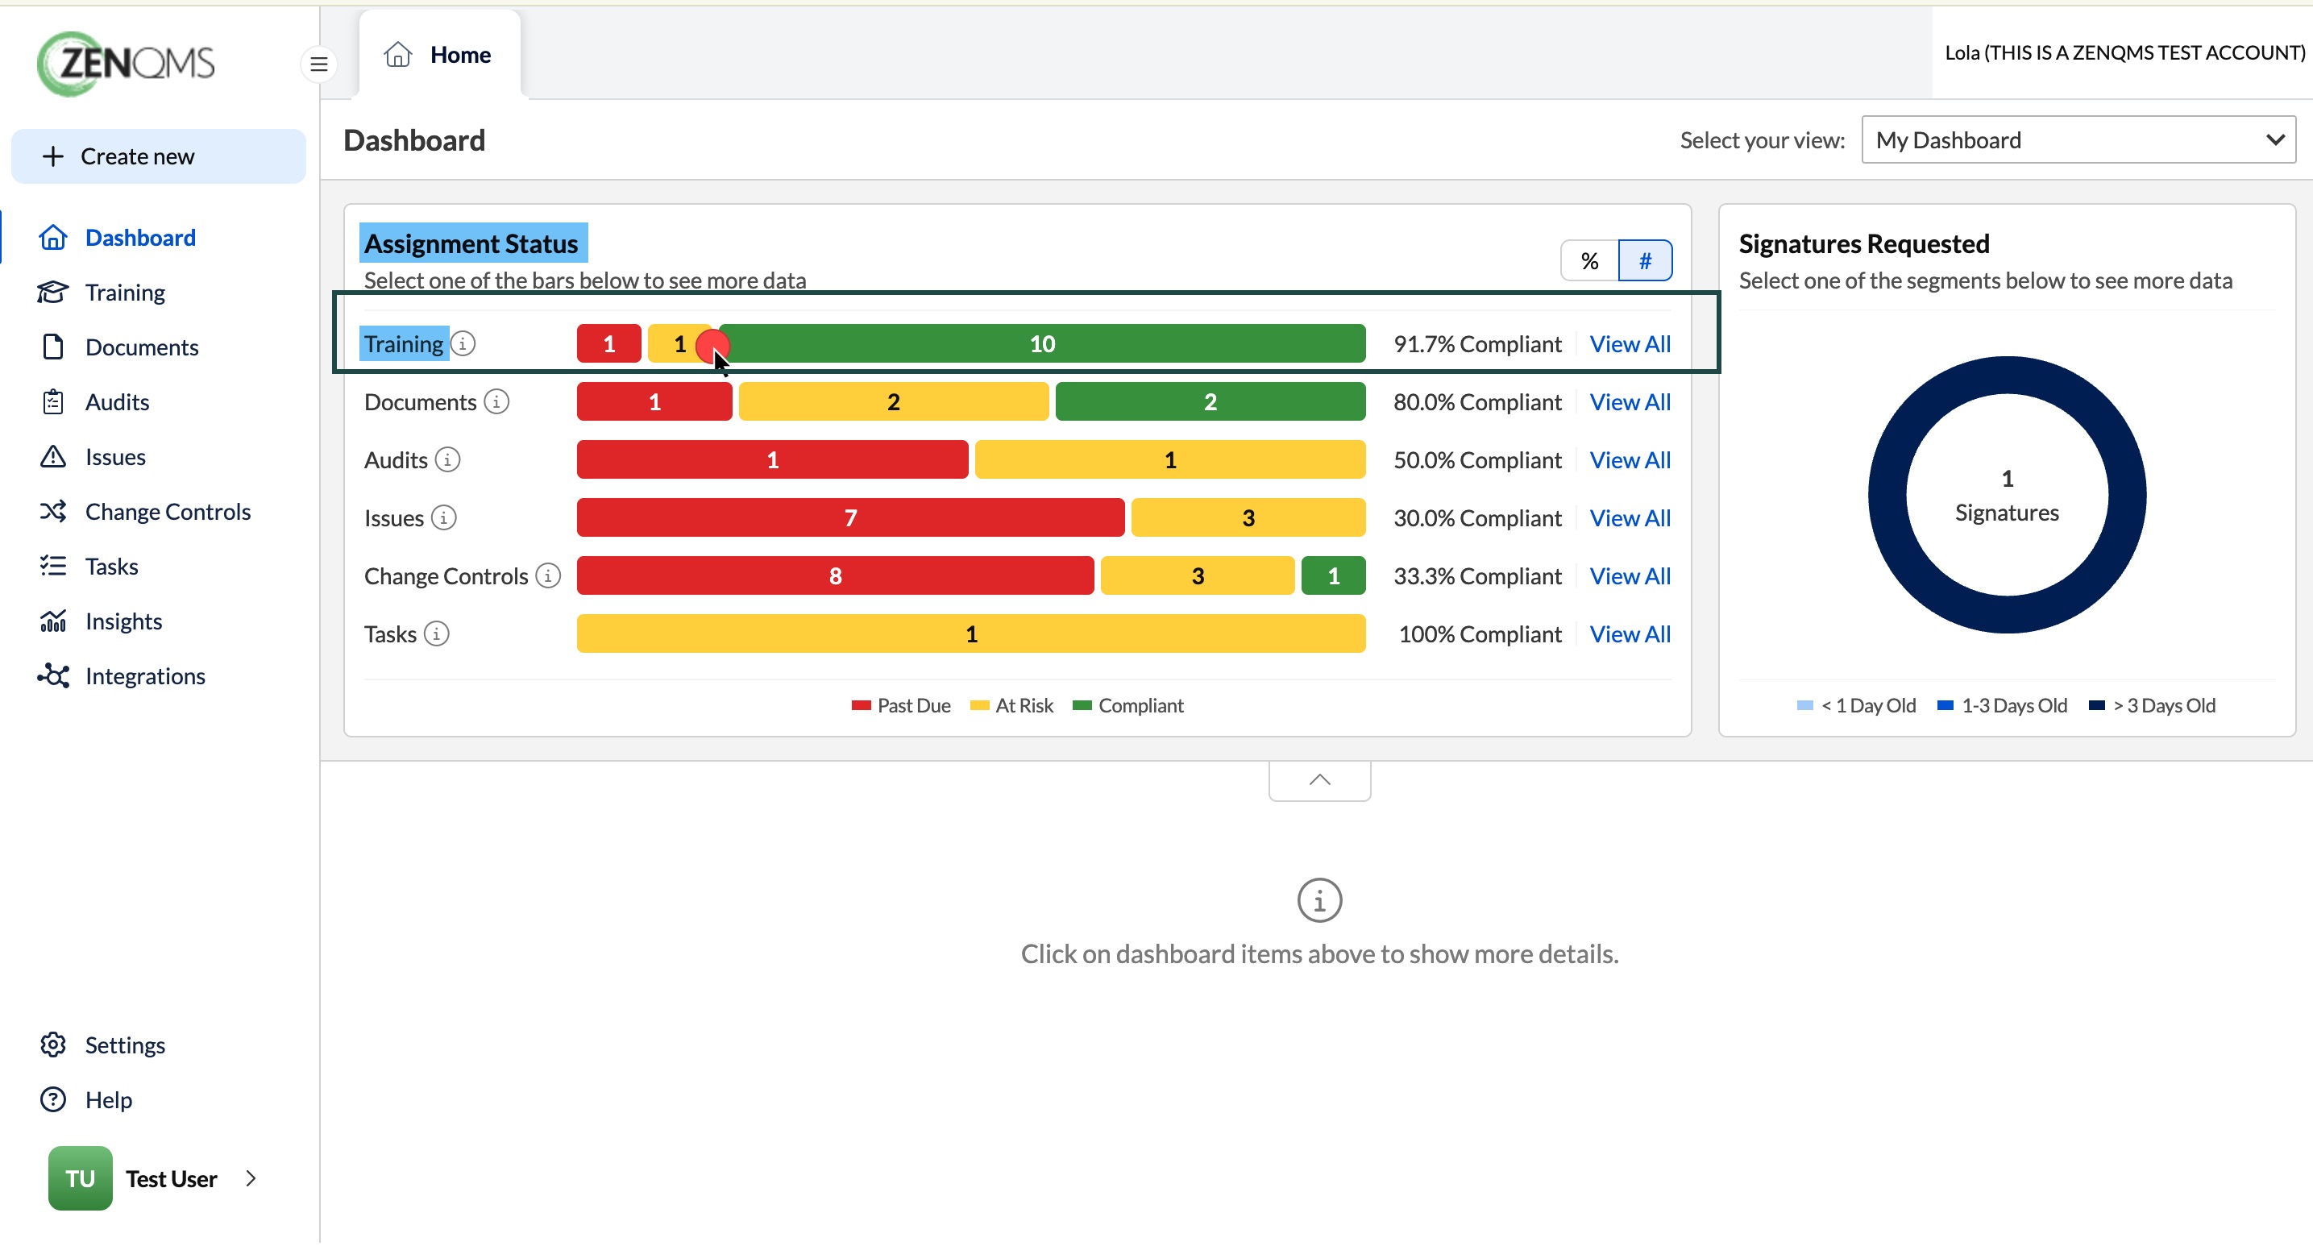The image size is (2313, 1246).
Task: Open the Settings gear in sidebar
Action: [53, 1045]
